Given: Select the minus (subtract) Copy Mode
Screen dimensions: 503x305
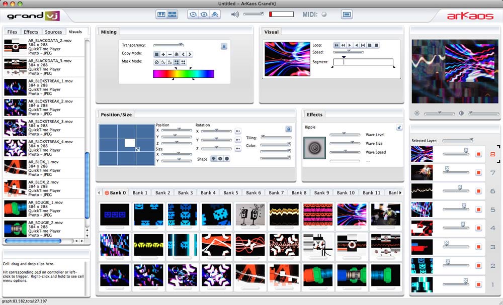Looking at the screenshot, I should point(170,54).
